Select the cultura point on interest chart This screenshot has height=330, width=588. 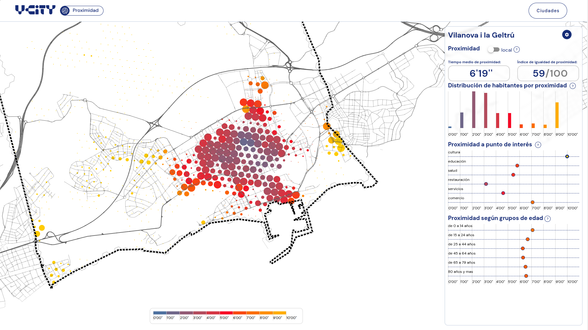point(567,156)
